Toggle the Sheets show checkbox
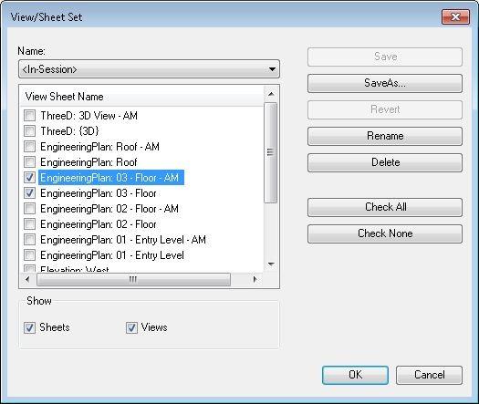Image resolution: width=479 pixels, height=404 pixels. [x=29, y=328]
